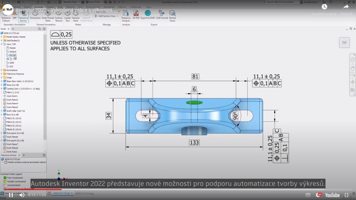Open the CAD Format export
Viewport: 356px width, 200px height.
162,15
